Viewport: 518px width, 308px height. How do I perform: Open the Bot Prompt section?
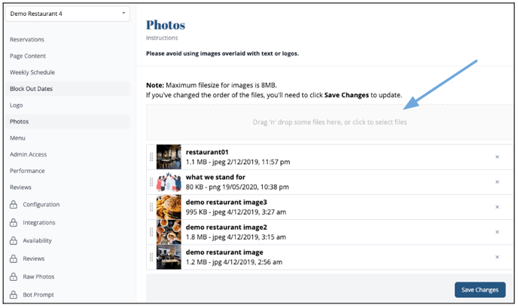pos(38,294)
